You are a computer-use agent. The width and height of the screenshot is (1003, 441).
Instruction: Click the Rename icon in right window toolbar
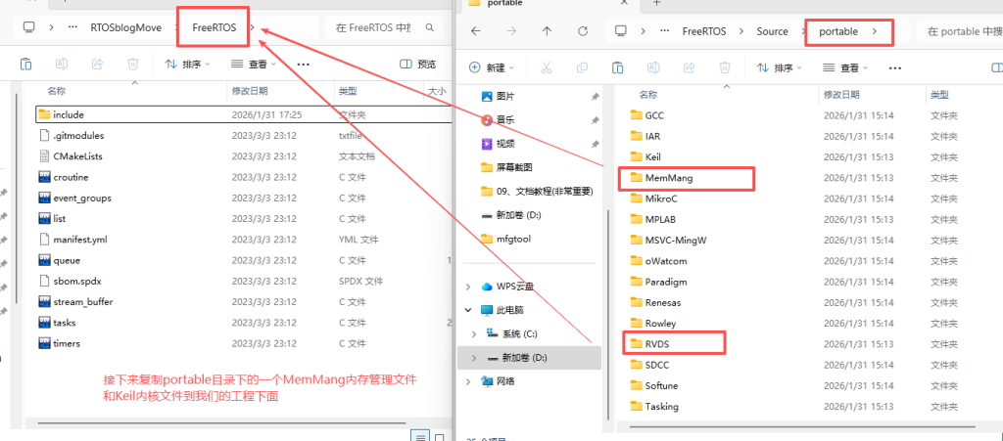(x=653, y=67)
